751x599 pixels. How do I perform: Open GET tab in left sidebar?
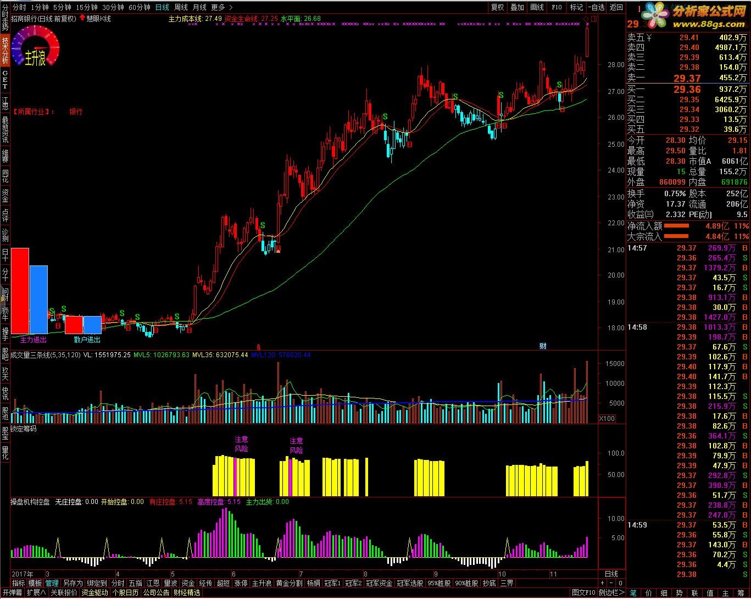tap(5, 80)
